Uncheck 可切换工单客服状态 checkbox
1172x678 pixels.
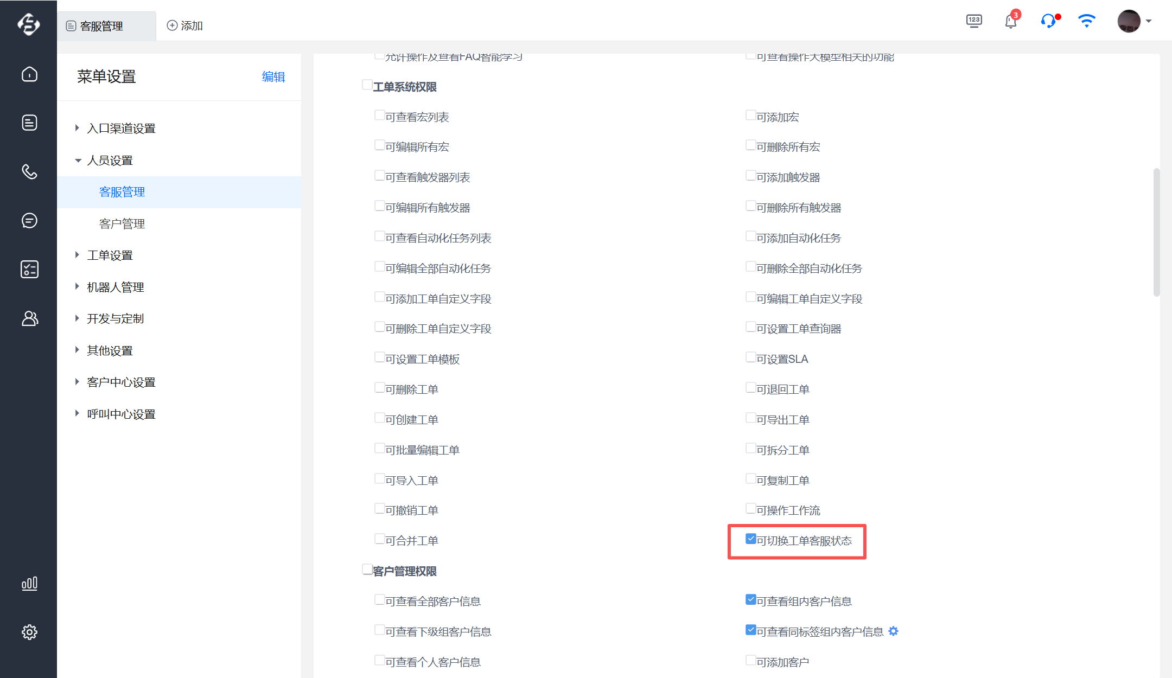[x=751, y=539]
